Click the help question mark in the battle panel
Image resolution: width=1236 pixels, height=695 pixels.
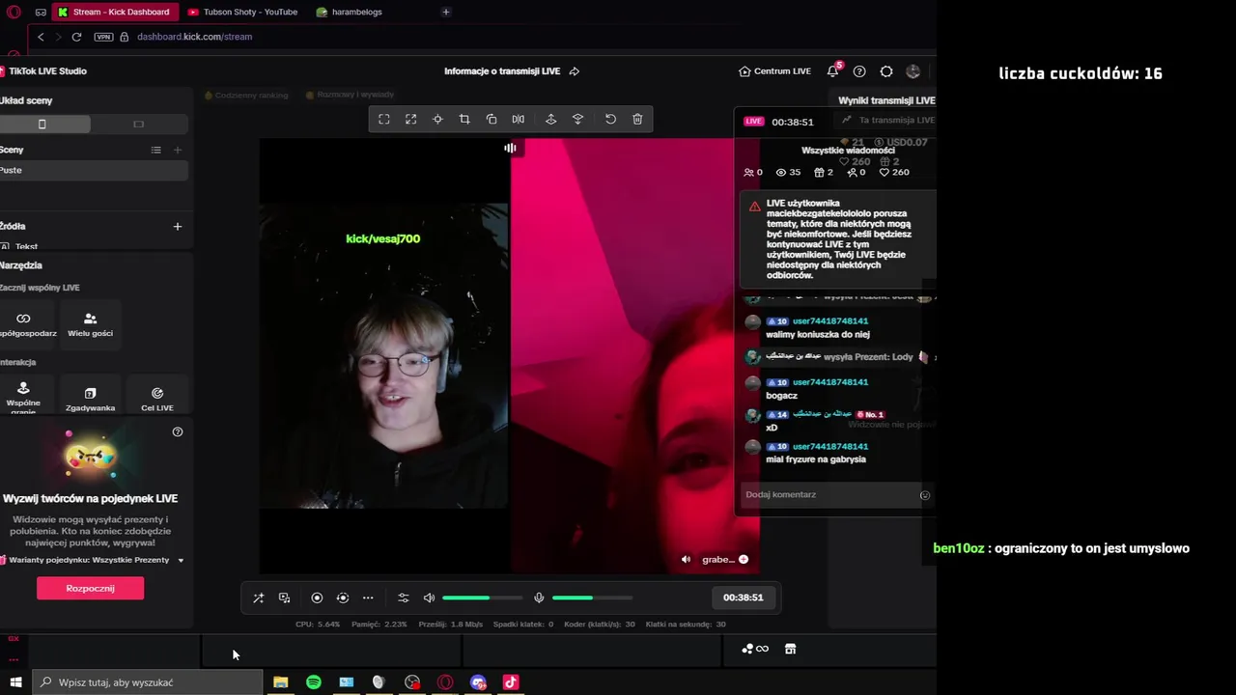[x=177, y=431]
